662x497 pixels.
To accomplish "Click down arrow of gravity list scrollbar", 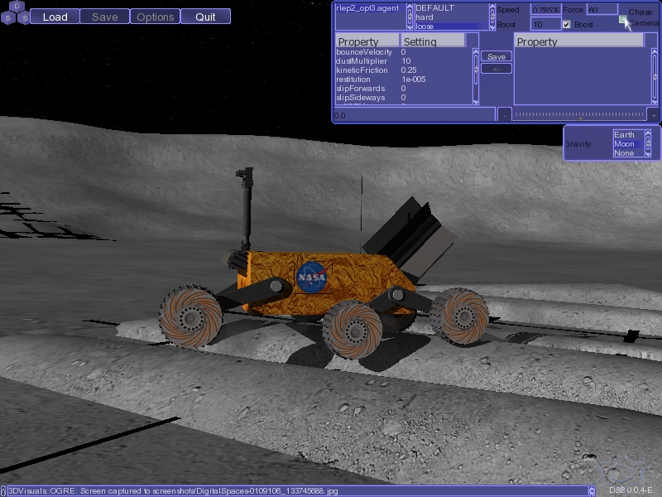I will (x=648, y=154).
